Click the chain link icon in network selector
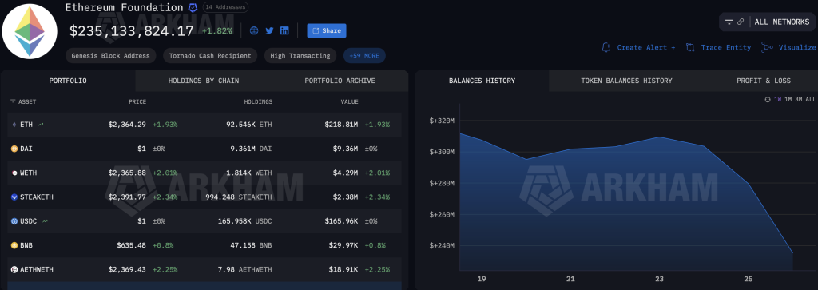Screen dimensions: 818x290 pyautogui.click(x=741, y=22)
